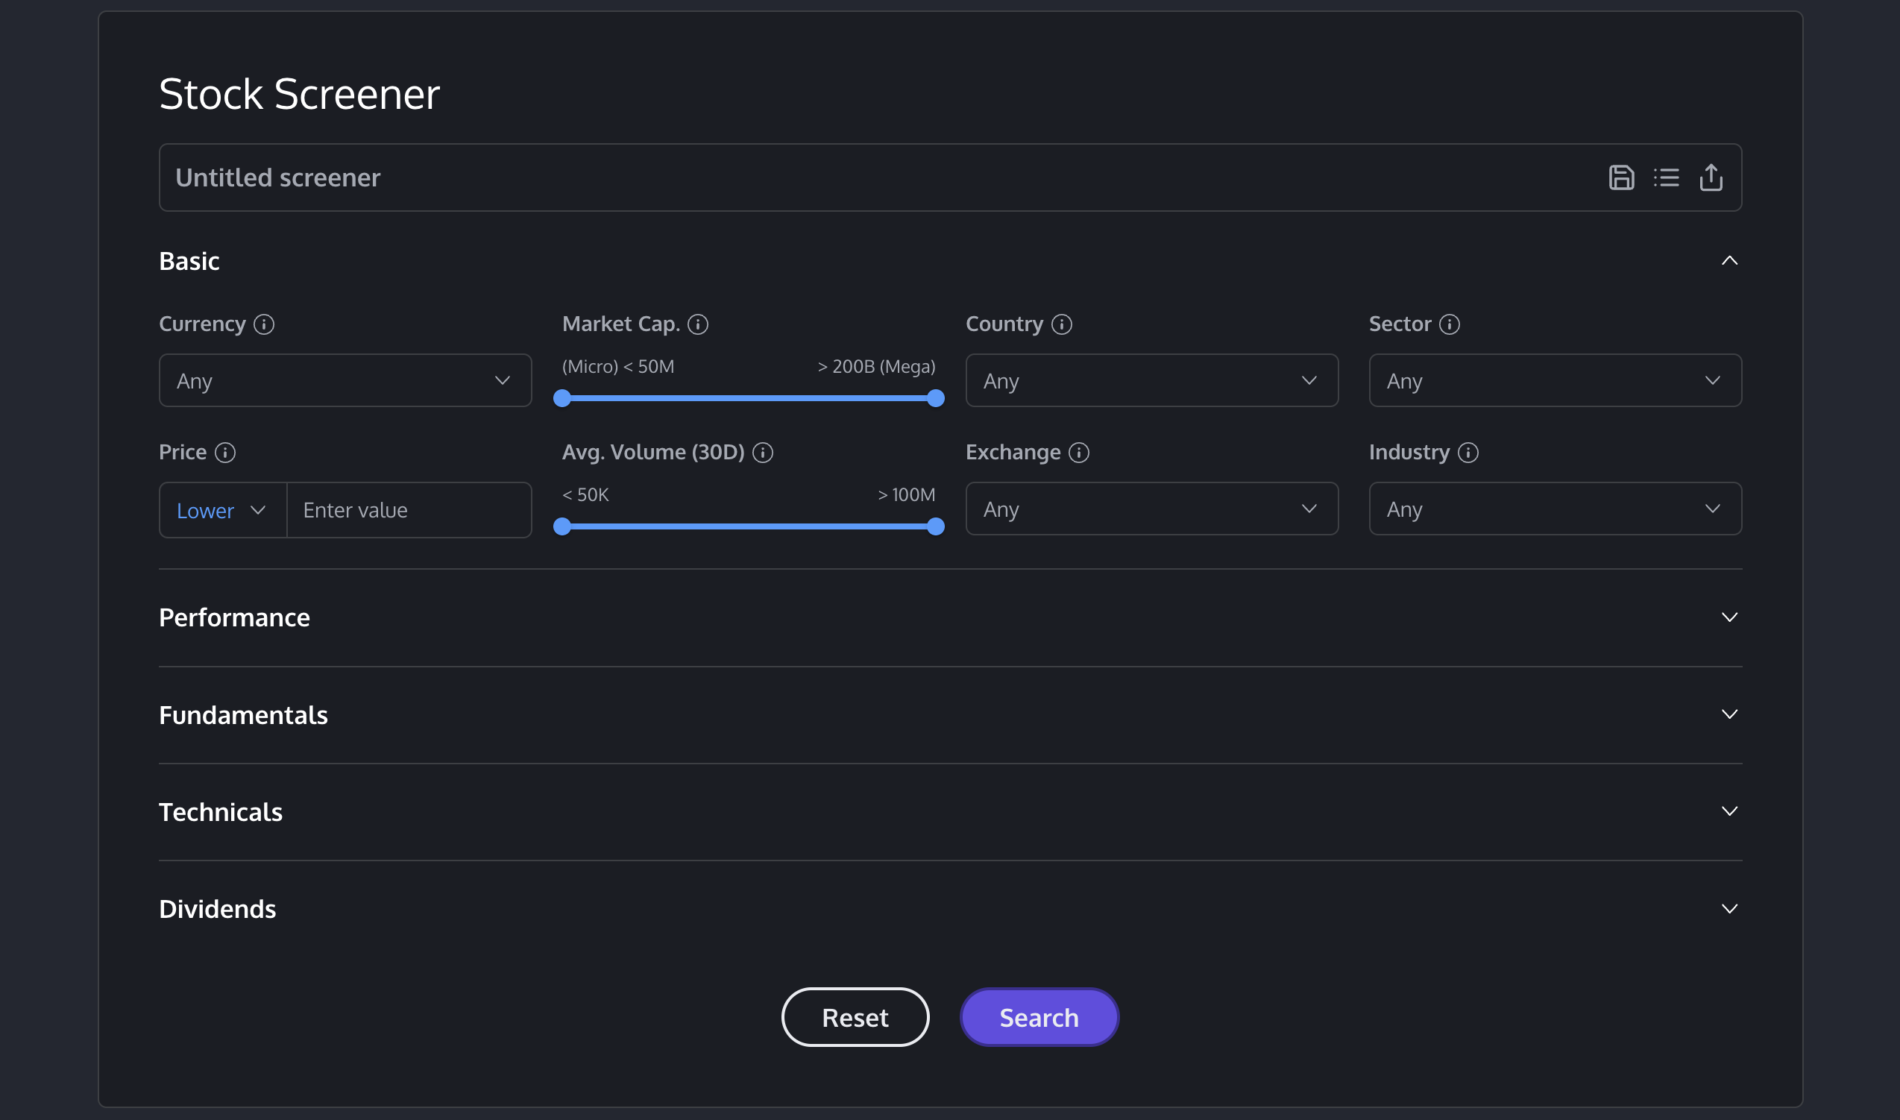1900x1120 pixels.
Task: Click the '> 200B (Mega)' label
Action: [877, 367]
